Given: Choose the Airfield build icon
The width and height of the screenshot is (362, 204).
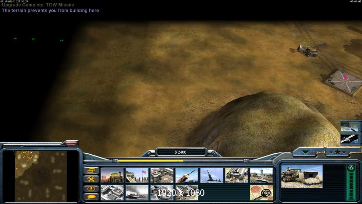Looking at the screenshot, I should [x=261, y=175].
